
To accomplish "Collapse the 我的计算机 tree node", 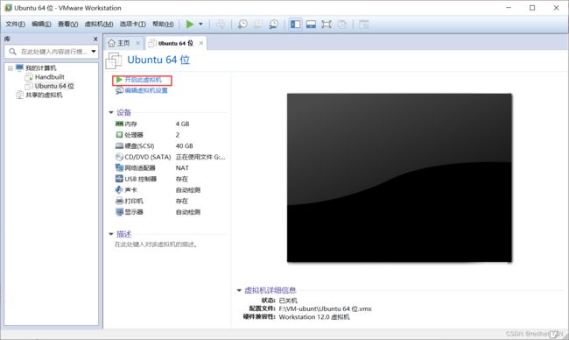I will click(11, 68).
